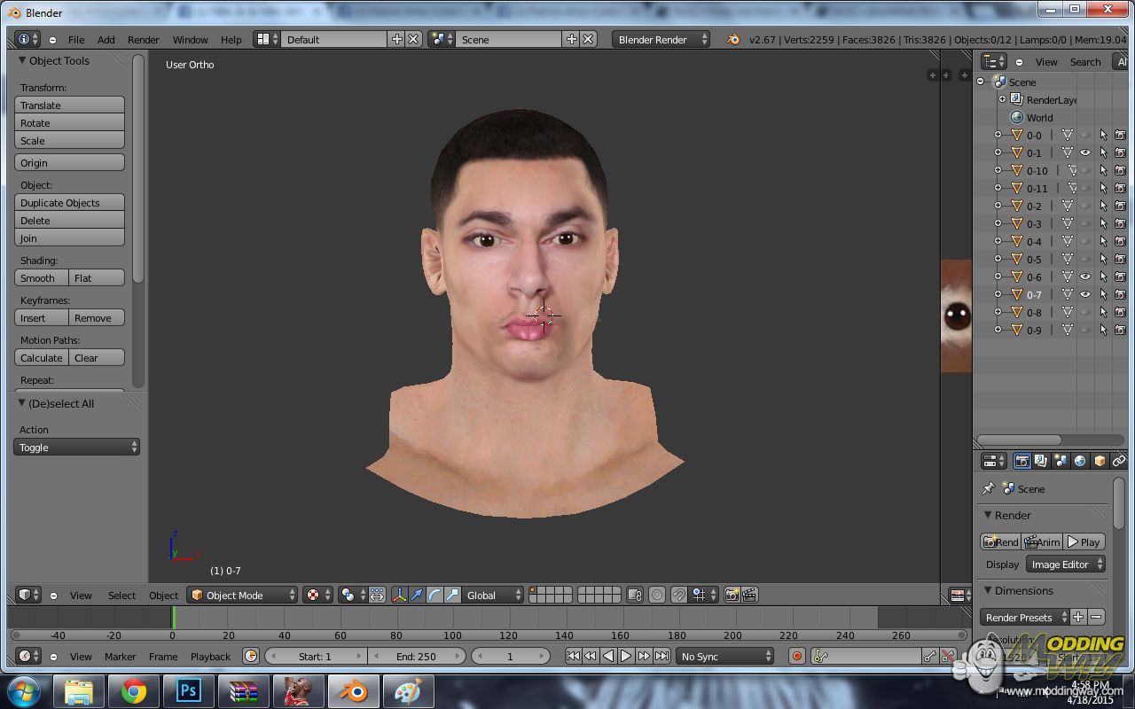Open the Render menu in top bar
1135x709 pixels.
pos(143,40)
